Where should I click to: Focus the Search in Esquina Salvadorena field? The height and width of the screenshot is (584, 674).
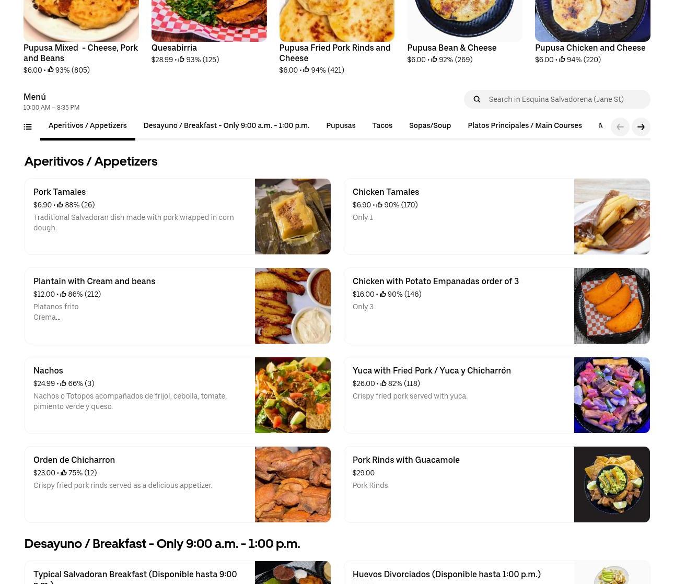click(557, 99)
